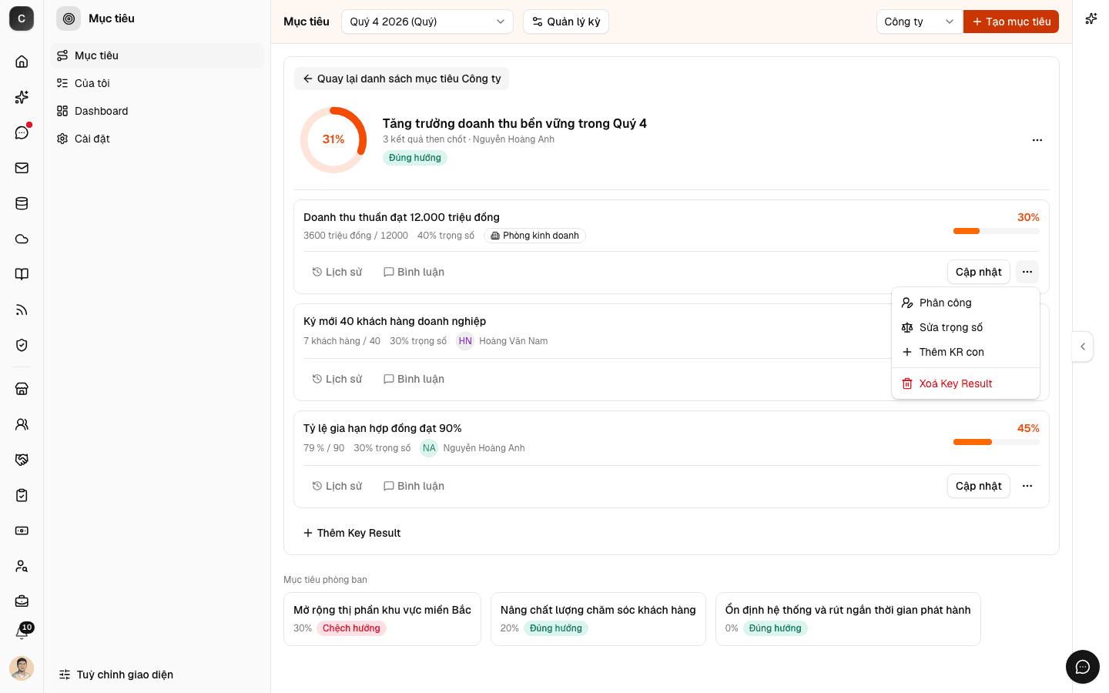The height and width of the screenshot is (693, 1109).
Task: Click the Quản lý kỳ button
Action: [x=566, y=22]
